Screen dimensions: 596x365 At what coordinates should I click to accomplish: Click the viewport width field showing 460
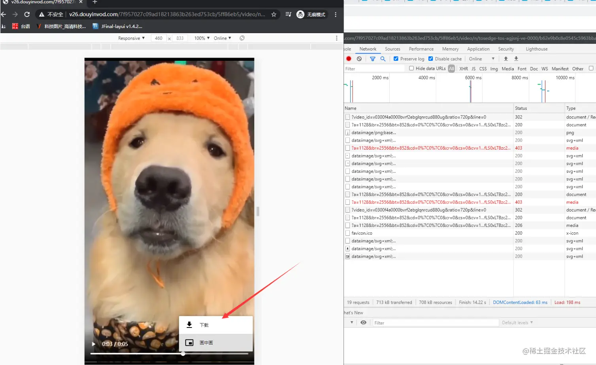point(158,38)
